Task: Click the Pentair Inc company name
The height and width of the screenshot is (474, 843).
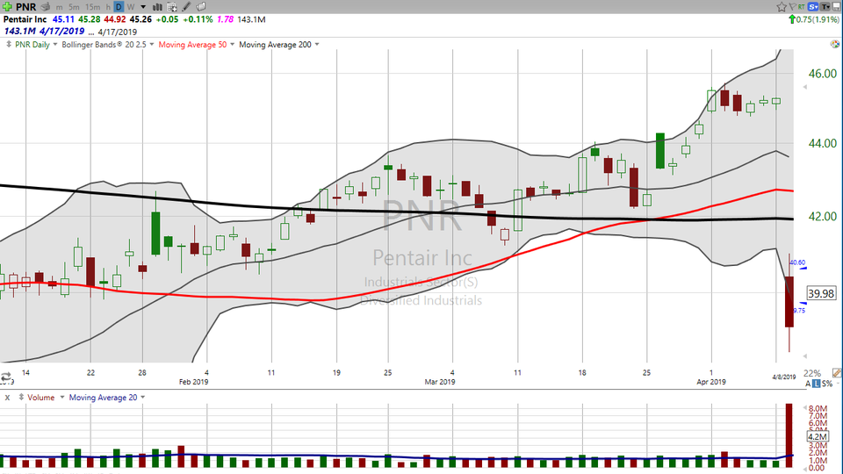Action: pyautogui.click(x=25, y=19)
